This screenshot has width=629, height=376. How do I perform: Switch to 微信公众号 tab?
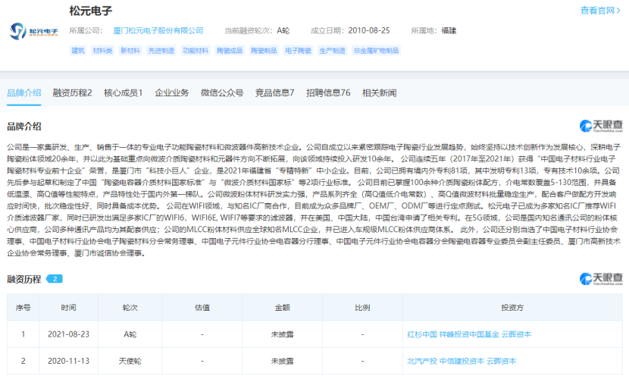[222, 92]
